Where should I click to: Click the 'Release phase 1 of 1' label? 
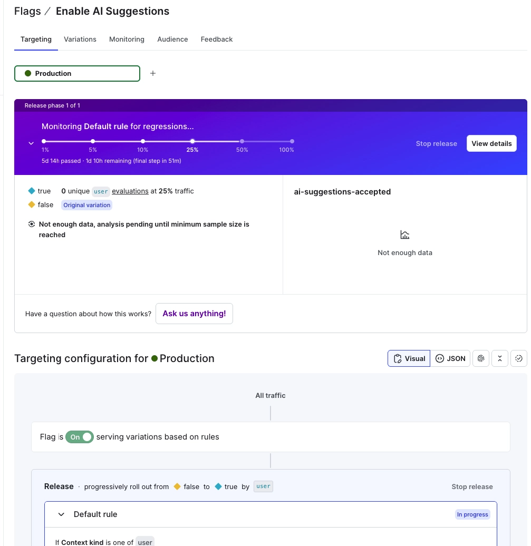tap(52, 105)
